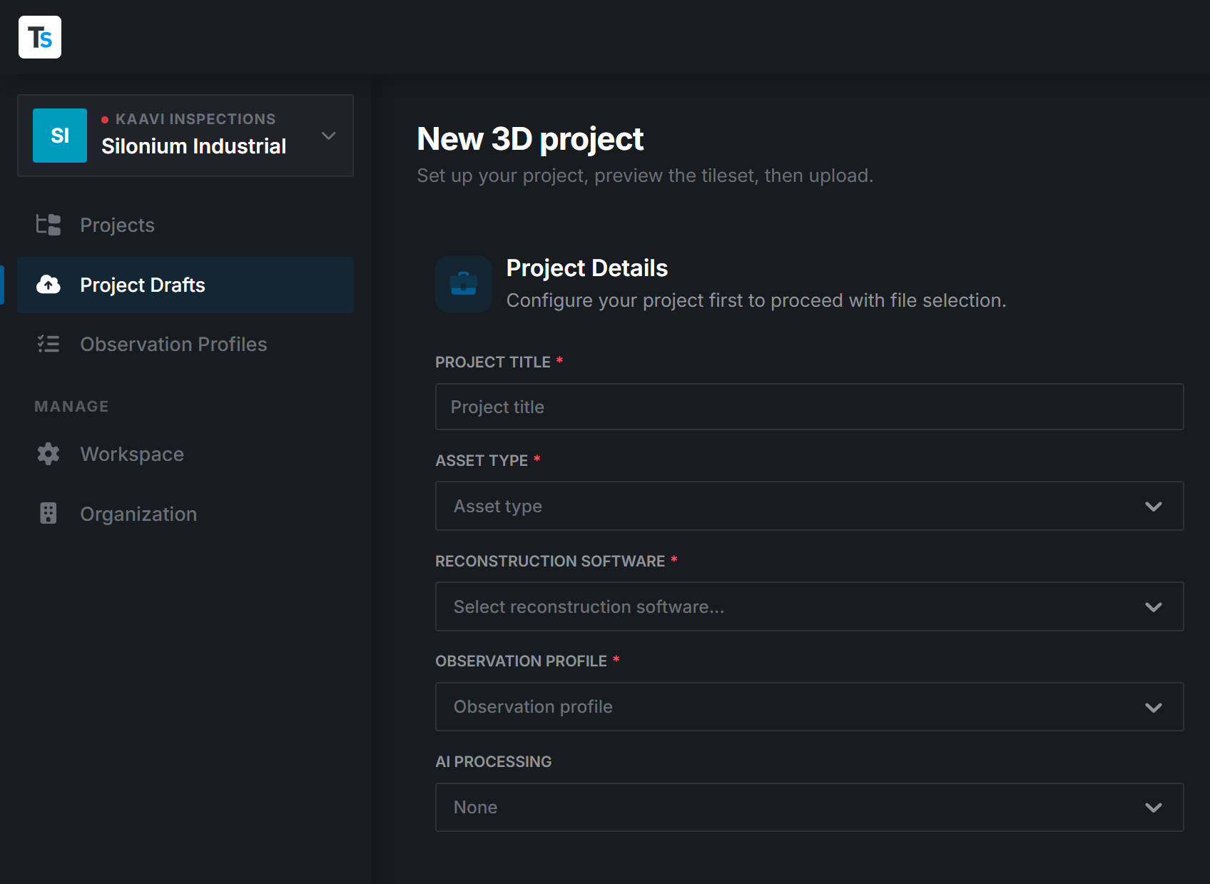The image size is (1210, 884).
Task: Click the Project Details briefcase icon
Action: point(464,284)
